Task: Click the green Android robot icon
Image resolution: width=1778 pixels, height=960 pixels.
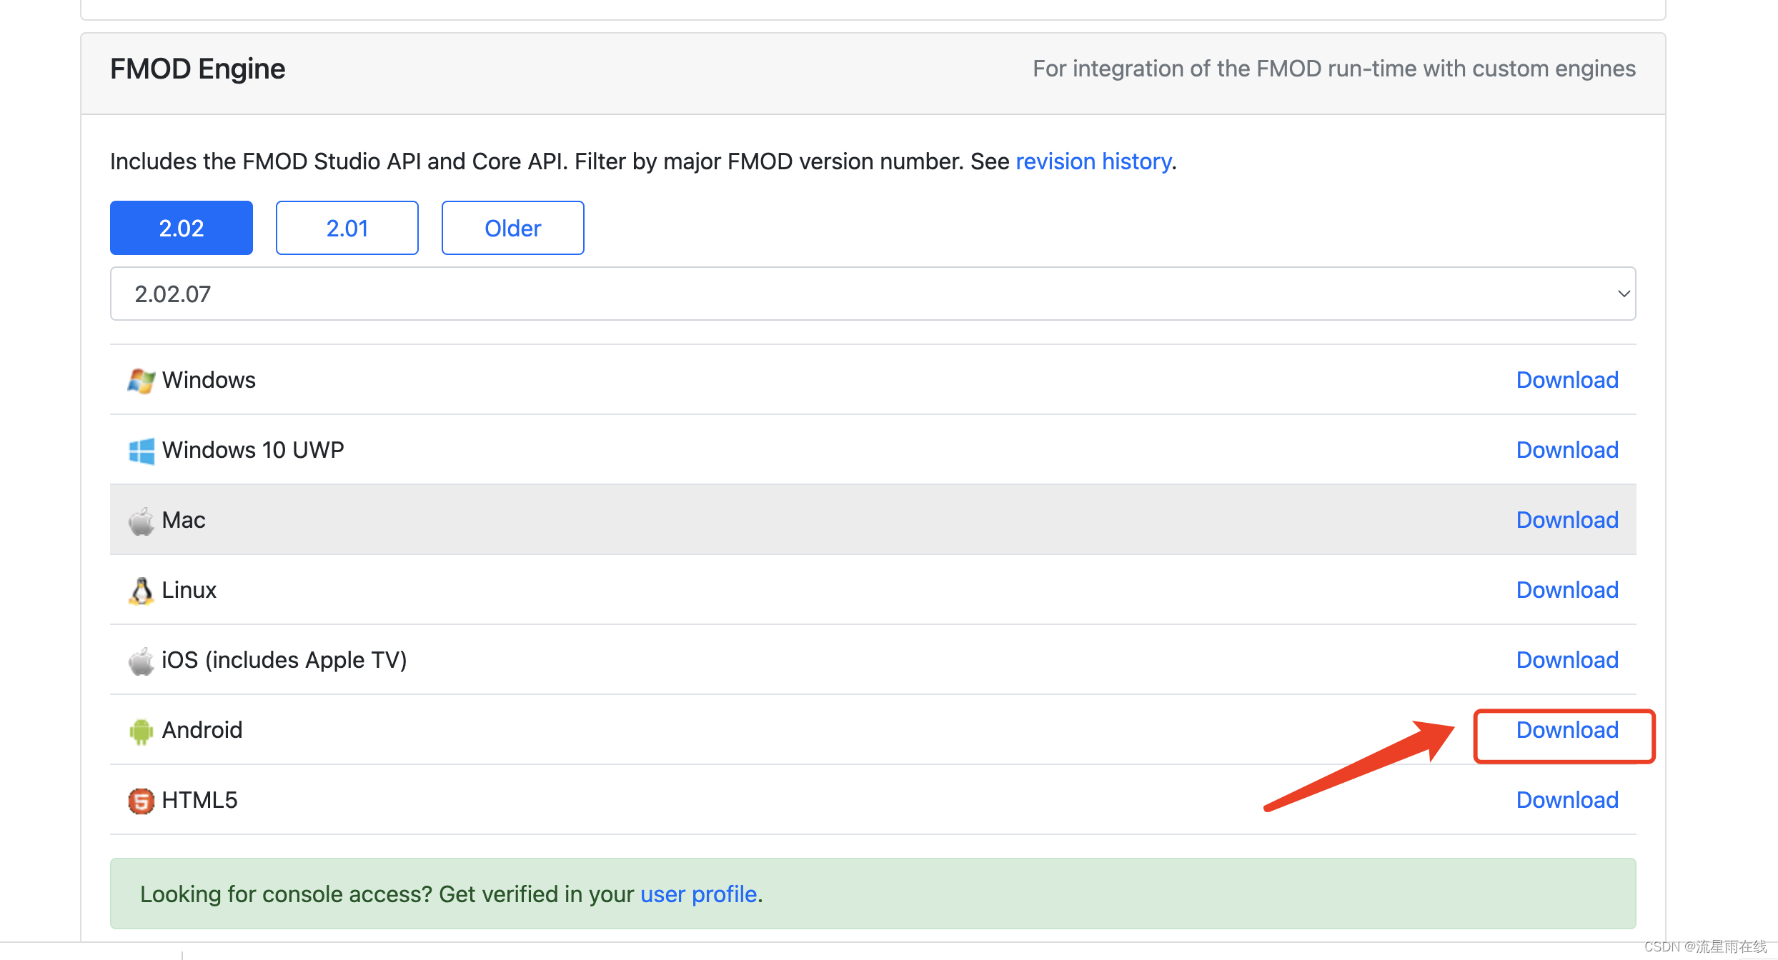Action: pos(141,731)
